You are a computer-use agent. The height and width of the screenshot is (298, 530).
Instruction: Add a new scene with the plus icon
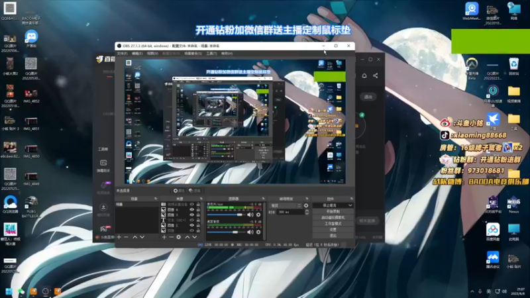[x=119, y=237]
